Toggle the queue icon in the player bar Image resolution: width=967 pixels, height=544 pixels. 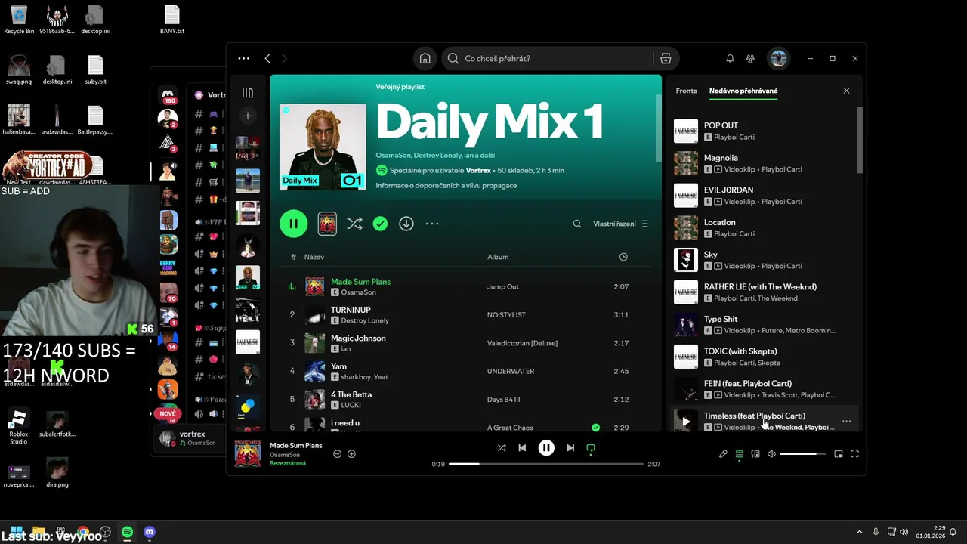(x=739, y=454)
